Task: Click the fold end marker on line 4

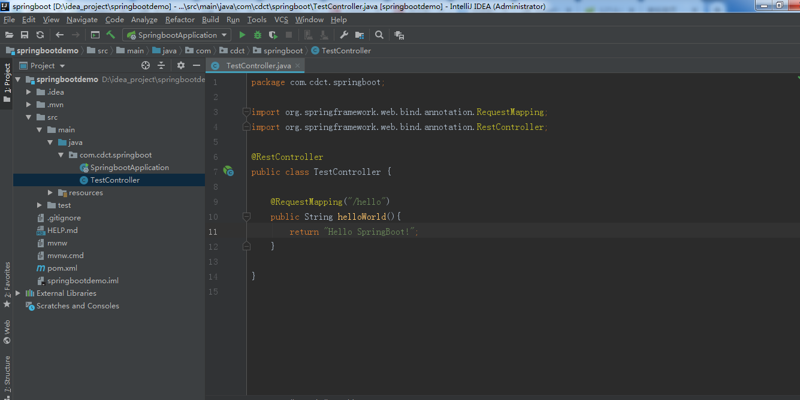Action: (246, 127)
